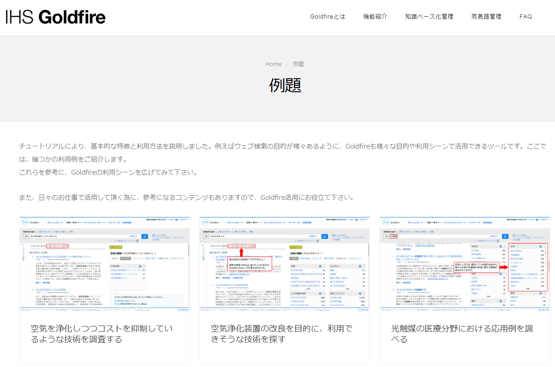Go to 知識ベース化管理 page

point(430,17)
